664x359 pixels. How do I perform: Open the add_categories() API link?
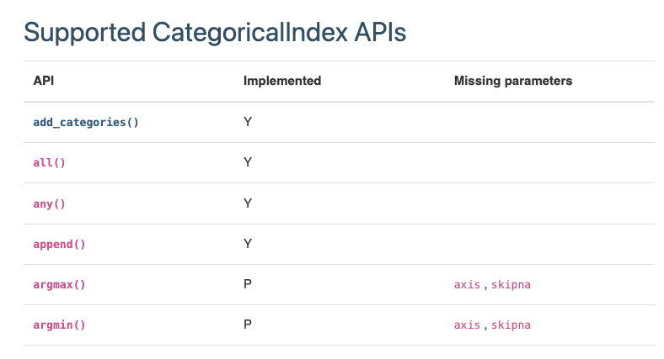[x=85, y=122]
